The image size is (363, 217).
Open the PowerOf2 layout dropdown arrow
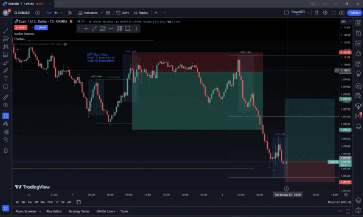(308, 13)
